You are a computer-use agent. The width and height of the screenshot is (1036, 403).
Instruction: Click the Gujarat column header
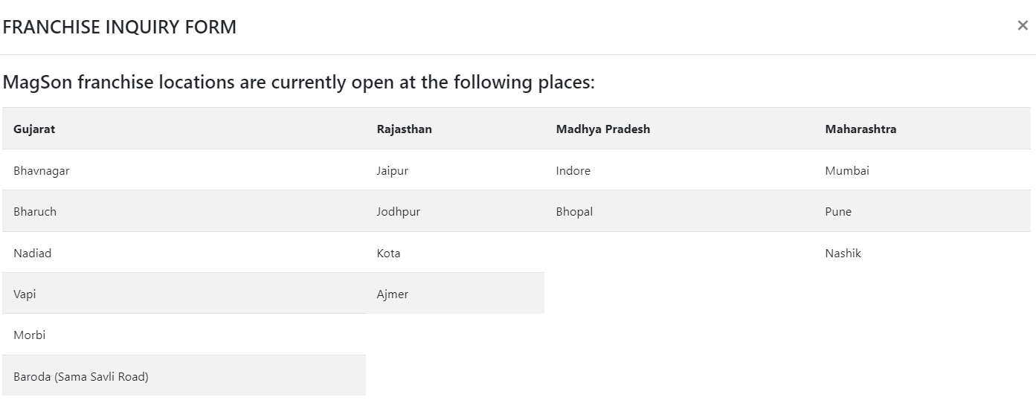pos(184,129)
